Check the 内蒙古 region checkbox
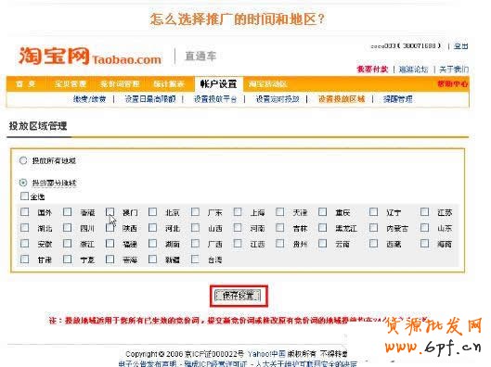The image size is (491, 367). [373, 228]
